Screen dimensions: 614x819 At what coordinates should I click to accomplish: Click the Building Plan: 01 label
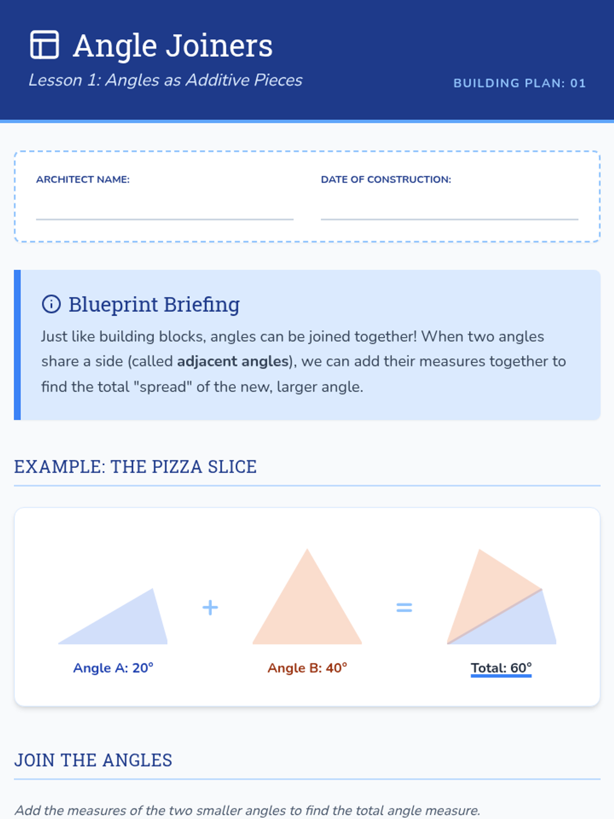tap(519, 83)
